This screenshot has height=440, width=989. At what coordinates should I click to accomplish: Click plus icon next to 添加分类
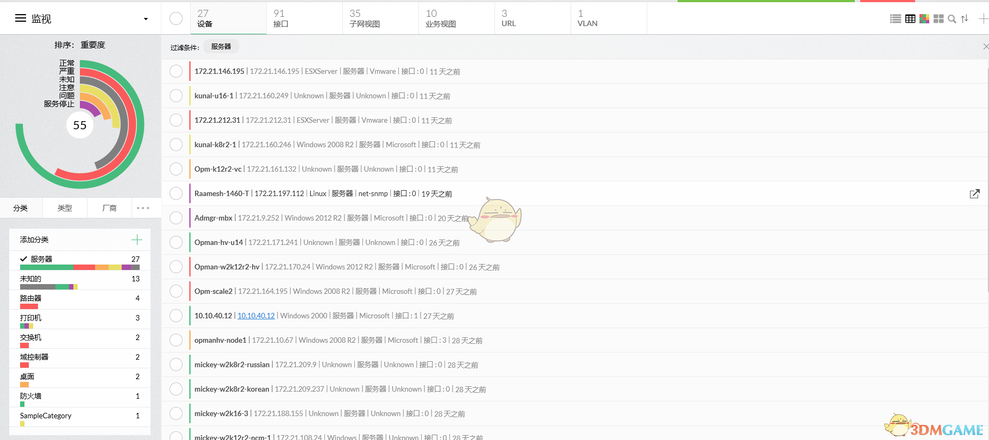tap(137, 240)
